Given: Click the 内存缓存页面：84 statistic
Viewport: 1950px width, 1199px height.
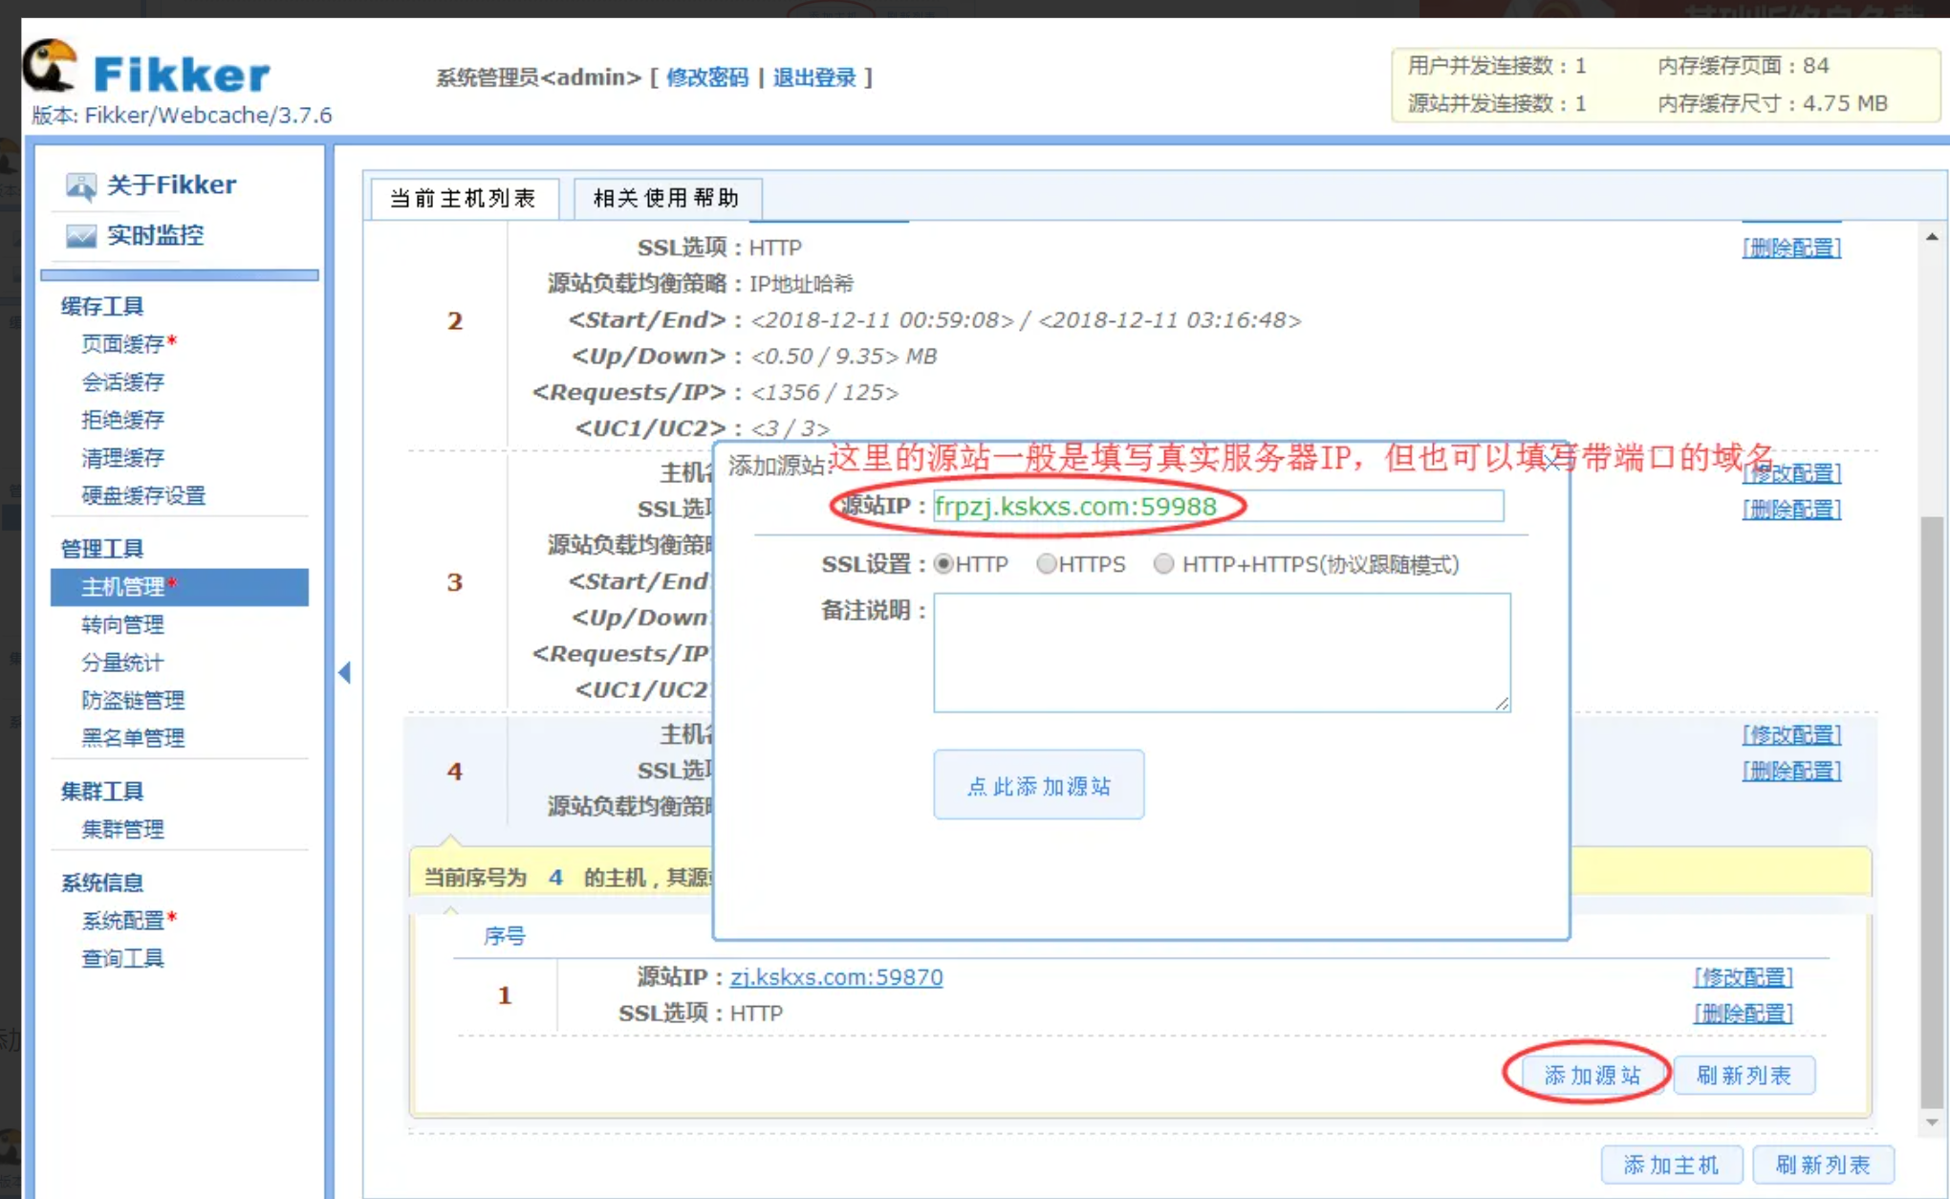Looking at the screenshot, I should pyautogui.click(x=1744, y=66).
